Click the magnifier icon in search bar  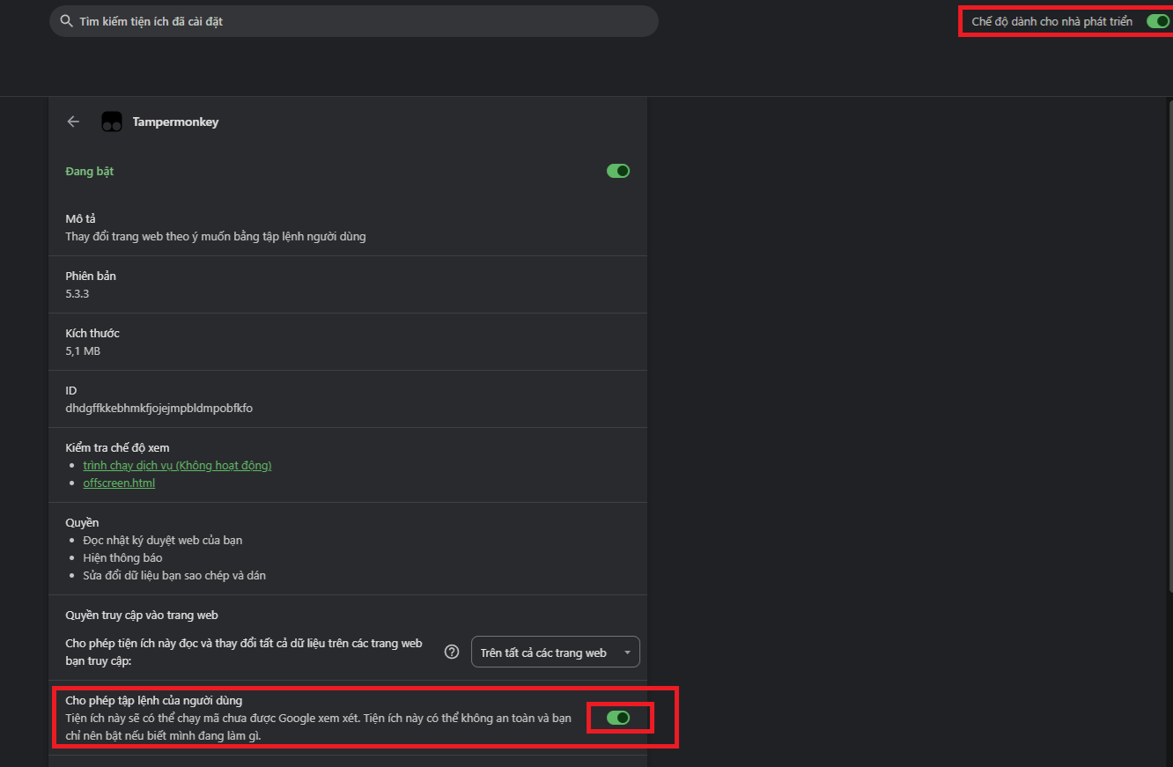[x=65, y=21]
